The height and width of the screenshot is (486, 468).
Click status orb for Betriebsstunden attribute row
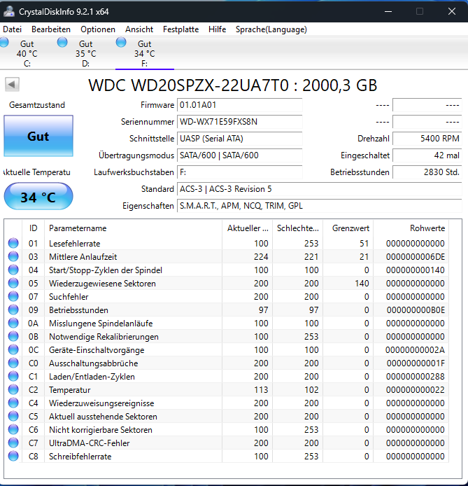click(x=13, y=310)
